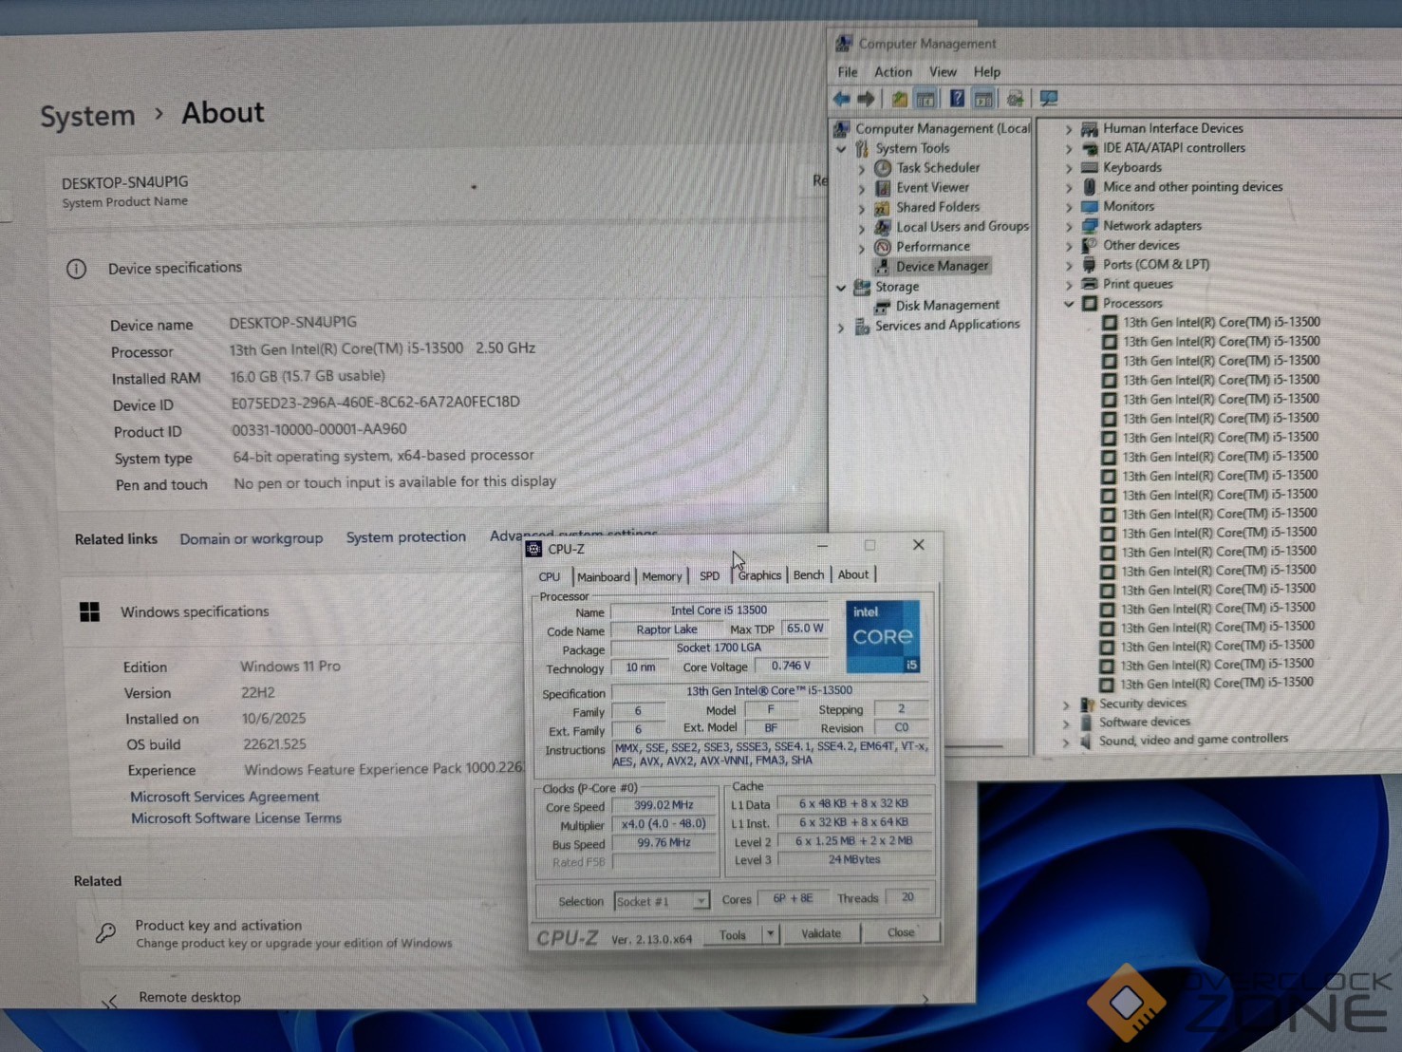The width and height of the screenshot is (1402, 1052).
Task: Expand the Network adapters category
Action: click(1069, 226)
